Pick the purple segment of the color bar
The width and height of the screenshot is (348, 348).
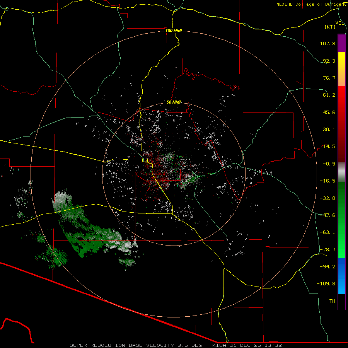click(x=341, y=43)
